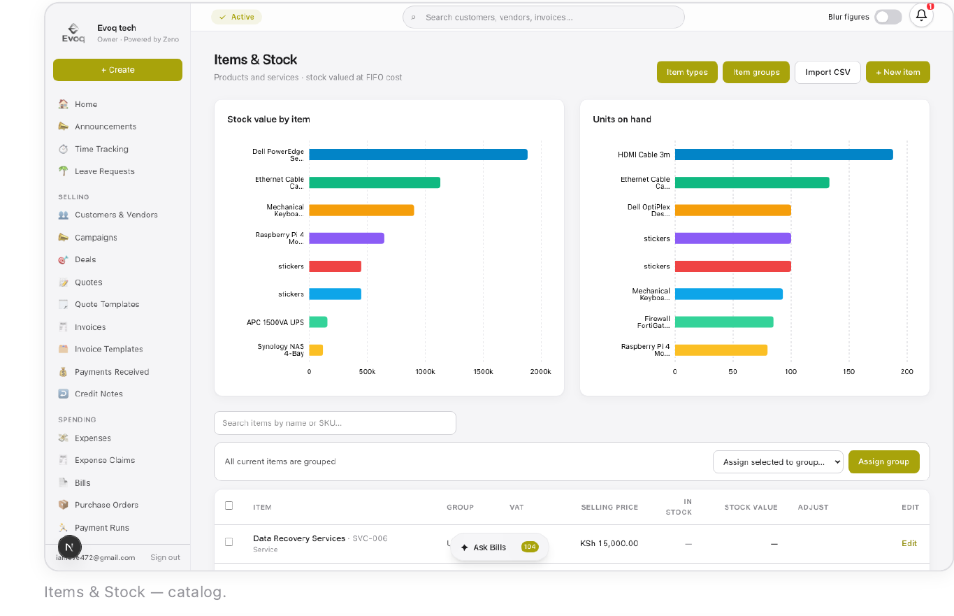The image size is (954, 616).
Task: Click the Dell PowerEdge bar in Stock value chart
Action: [x=418, y=155]
